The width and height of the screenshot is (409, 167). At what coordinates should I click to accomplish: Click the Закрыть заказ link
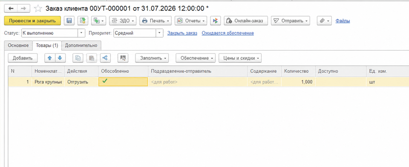point(182,33)
